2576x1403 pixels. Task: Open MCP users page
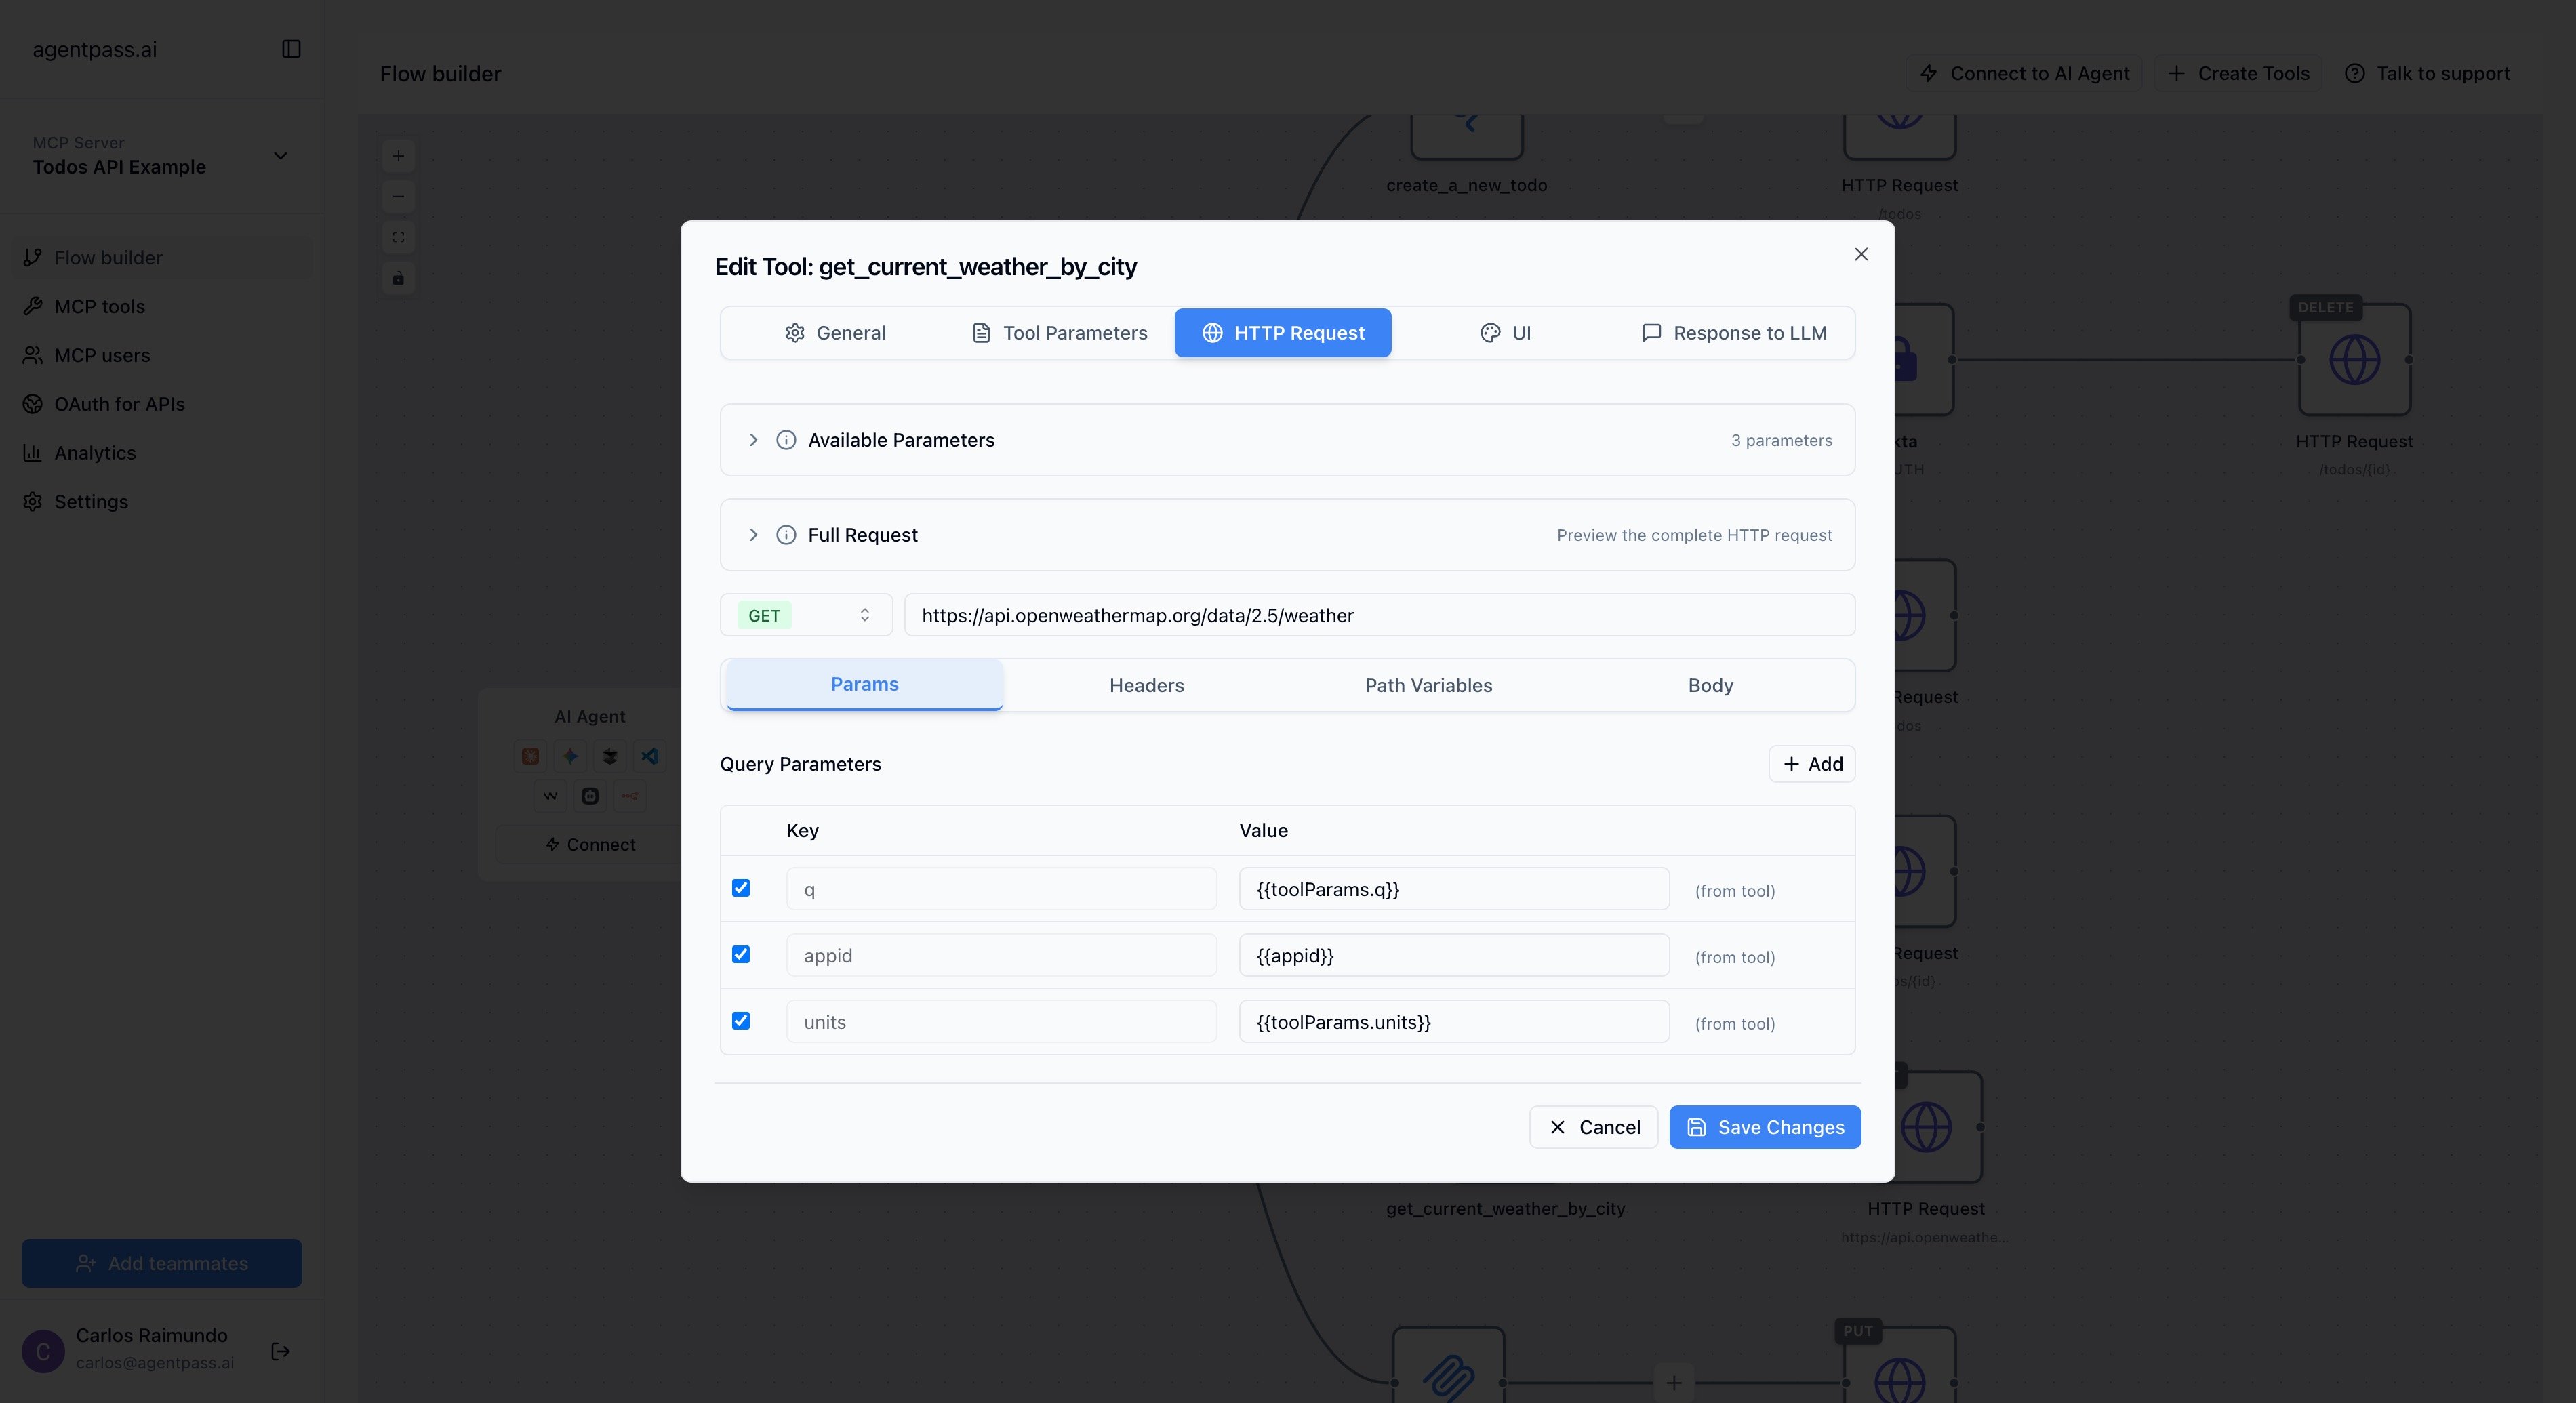click(x=161, y=355)
